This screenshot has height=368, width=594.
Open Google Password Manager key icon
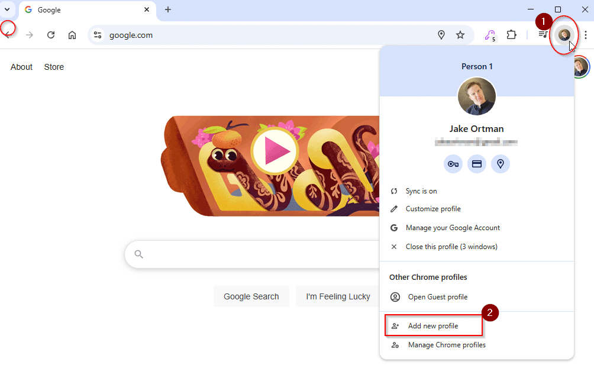tap(453, 164)
